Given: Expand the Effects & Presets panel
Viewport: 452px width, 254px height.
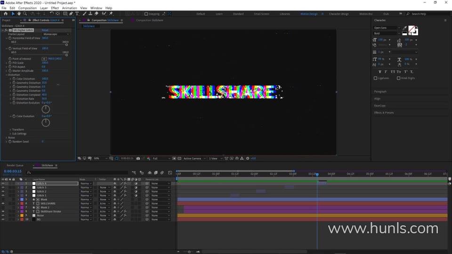Looking at the screenshot, I should point(384,112).
